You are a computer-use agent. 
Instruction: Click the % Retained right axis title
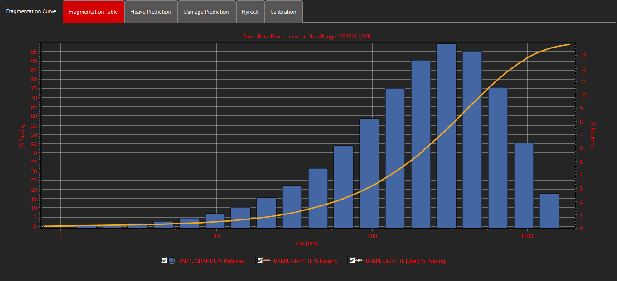(x=593, y=135)
